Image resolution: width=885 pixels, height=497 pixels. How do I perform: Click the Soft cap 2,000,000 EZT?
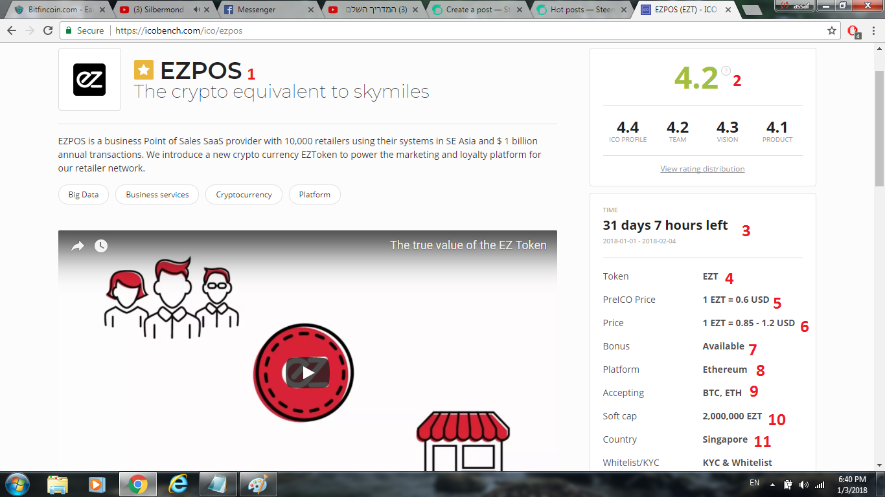pyautogui.click(x=732, y=416)
